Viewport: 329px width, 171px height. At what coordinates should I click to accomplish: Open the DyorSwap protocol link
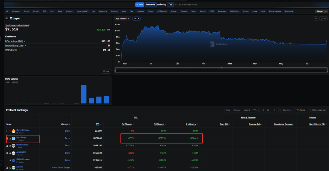pyautogui.click(x=21, y=137)
